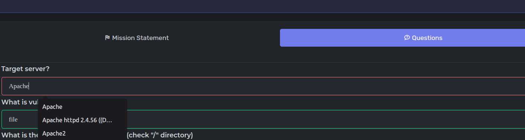Click the dark header bar at the top

coord(262,6)
